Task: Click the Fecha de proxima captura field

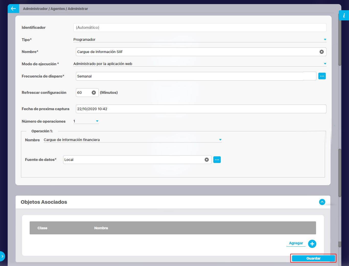Action: coord(201,109)
